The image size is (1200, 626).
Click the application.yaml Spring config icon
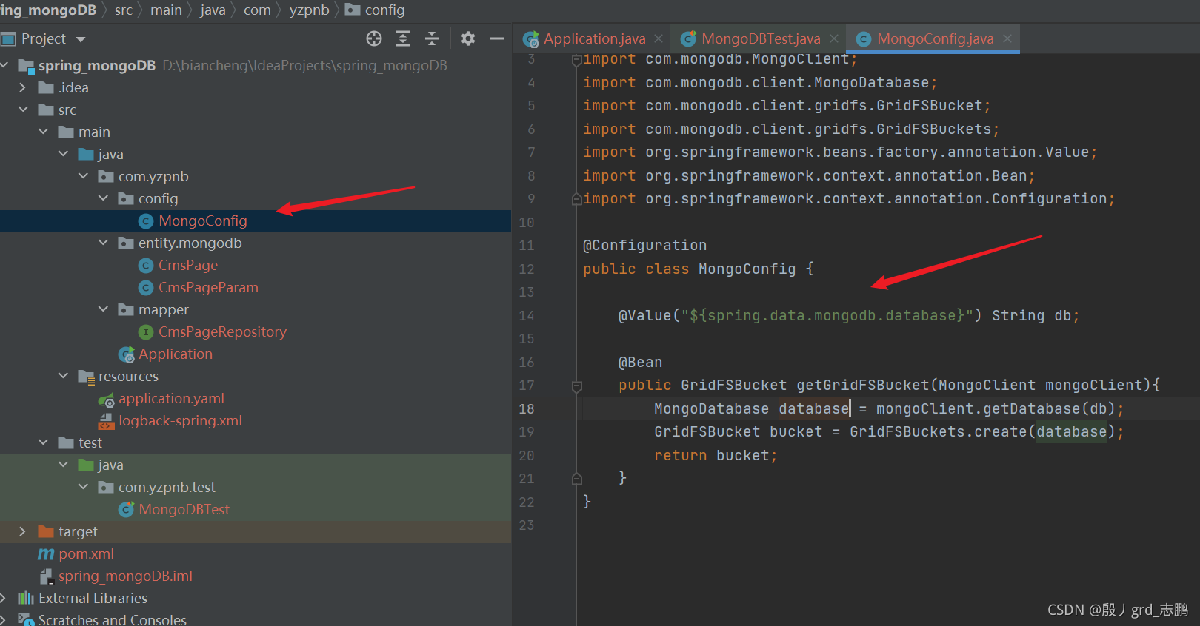(107, 400)
